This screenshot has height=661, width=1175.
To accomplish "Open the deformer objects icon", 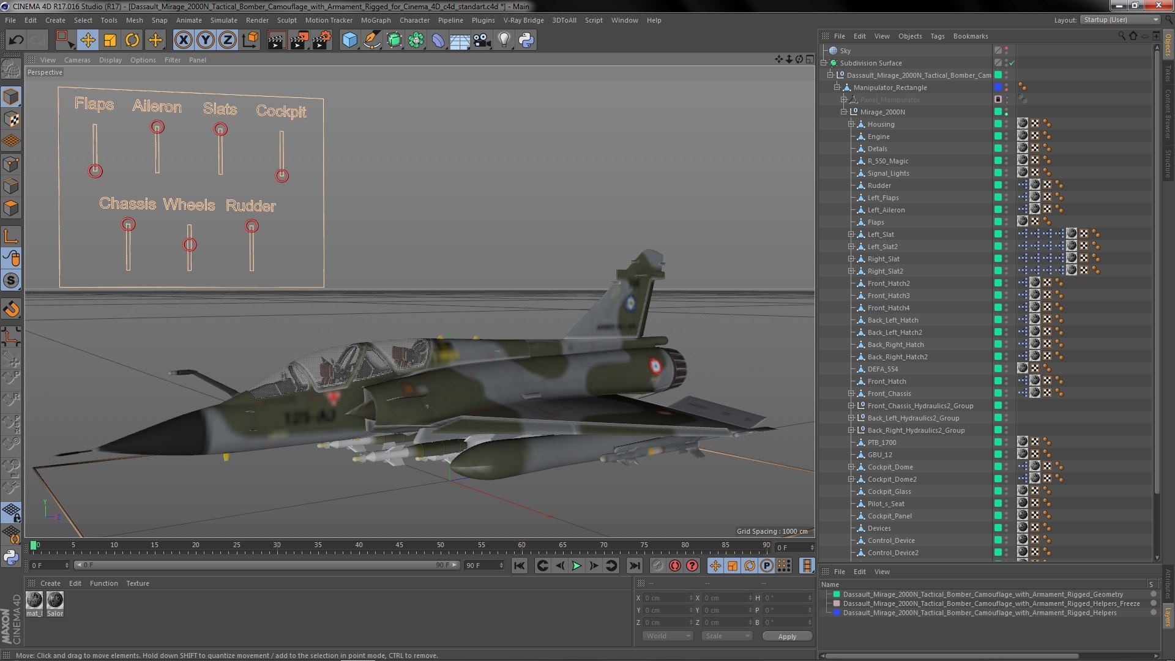I will pyautogui.click(x=438, y=40).
